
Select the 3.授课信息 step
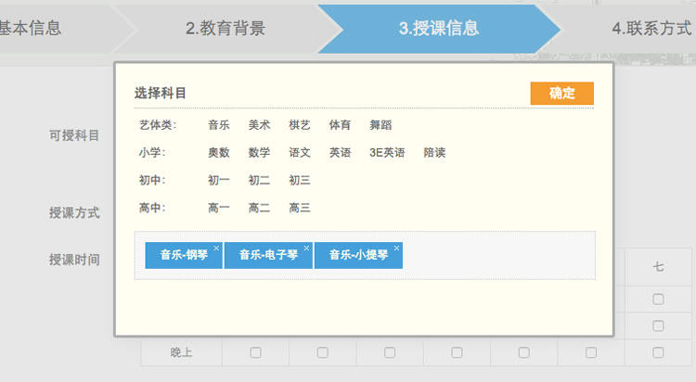click(439, 29)
